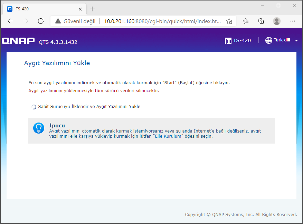
Task: Open the browser Collections icon
Action: point(261,21)
